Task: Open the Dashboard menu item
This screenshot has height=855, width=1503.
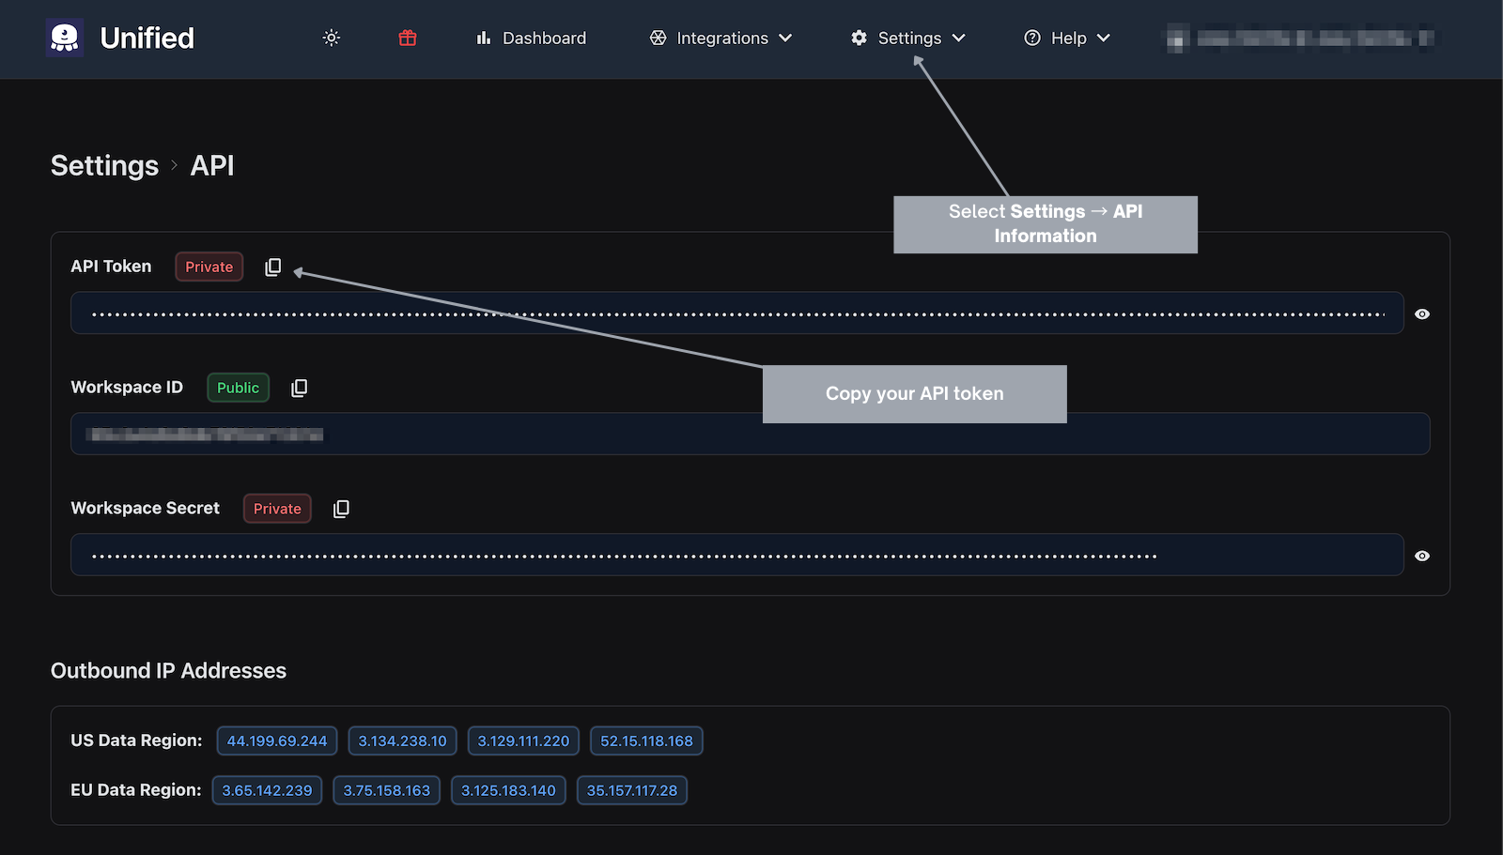Action: [x=532, y=38]
